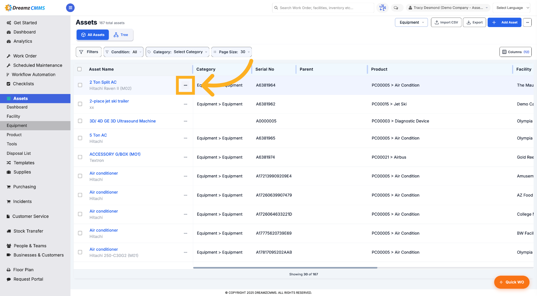Click Import CSV button

pyautogui.click(x=446, y=22)
